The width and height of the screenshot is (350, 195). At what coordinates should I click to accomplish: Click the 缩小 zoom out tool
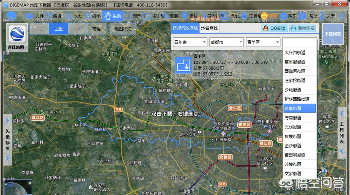(x=93, y=16)
